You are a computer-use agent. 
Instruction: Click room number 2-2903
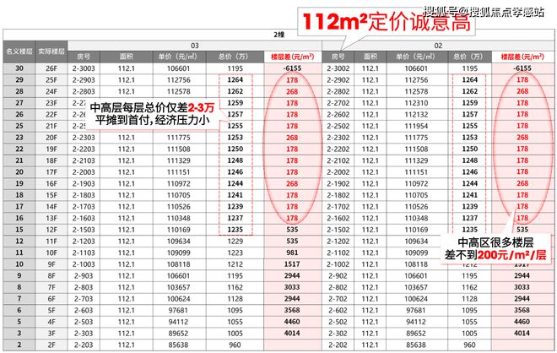click(x=84, y=80)
